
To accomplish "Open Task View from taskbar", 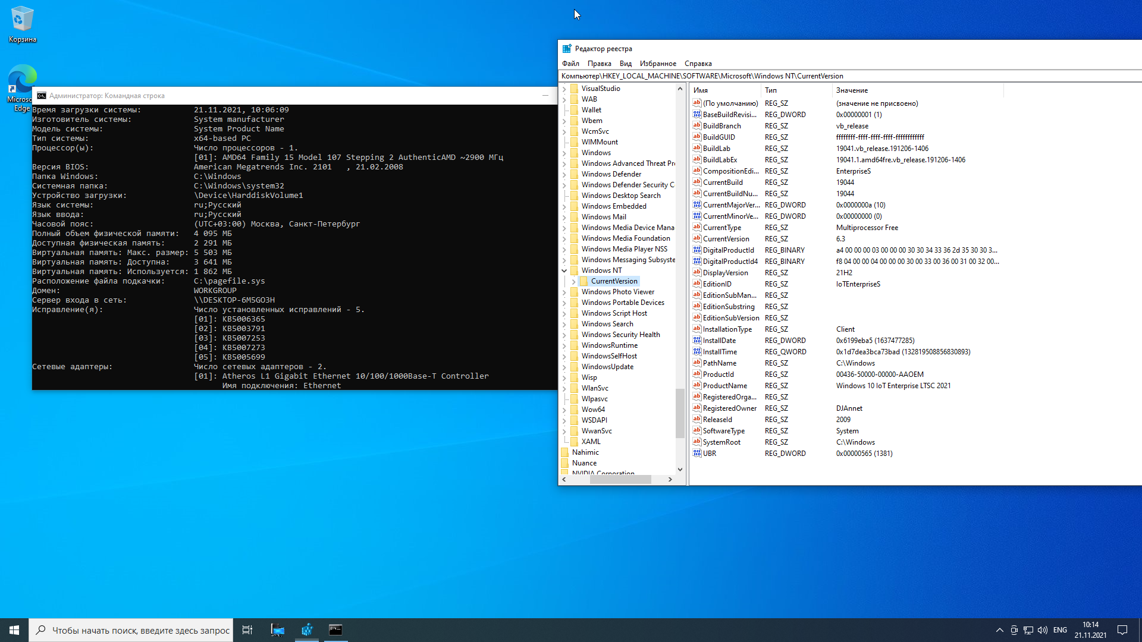I will click(x=247, y=630).
